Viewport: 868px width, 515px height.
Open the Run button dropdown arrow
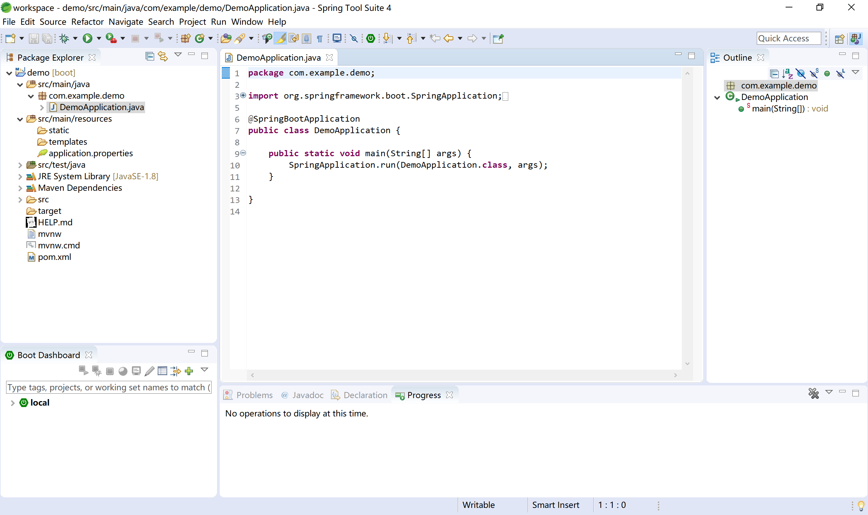coord(99,38)
